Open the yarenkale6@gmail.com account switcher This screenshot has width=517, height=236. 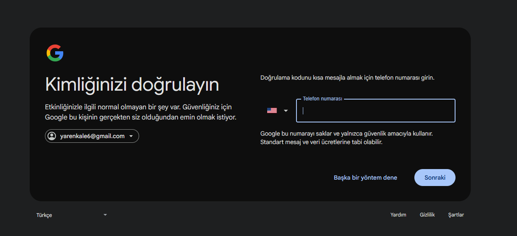pyautogui.click(x=92, y=136)
